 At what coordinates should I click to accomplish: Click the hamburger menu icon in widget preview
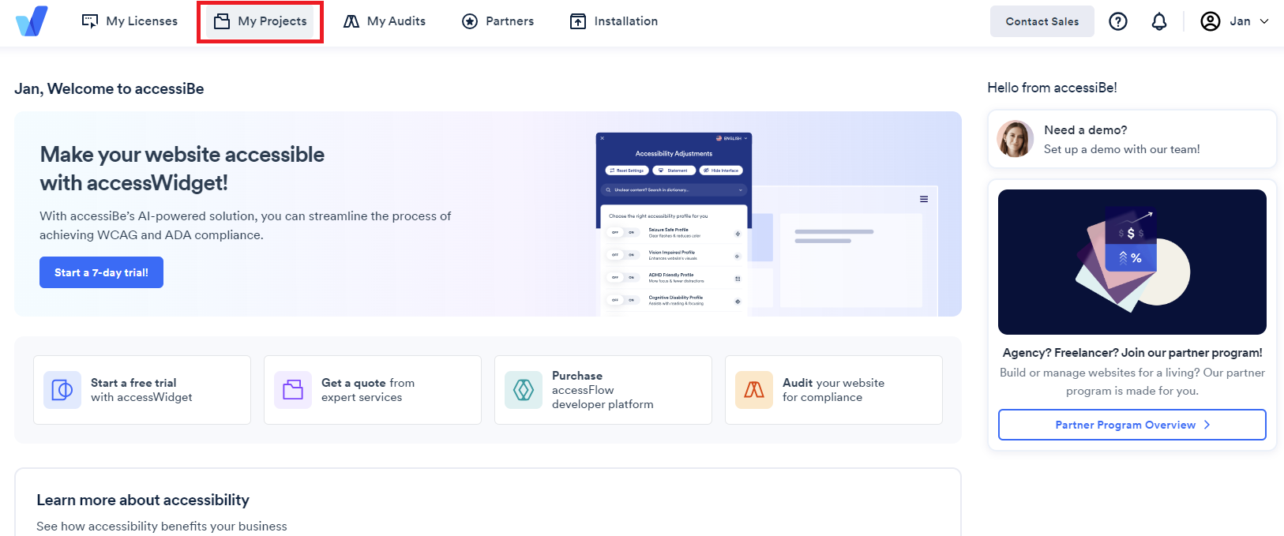(923, 199)
